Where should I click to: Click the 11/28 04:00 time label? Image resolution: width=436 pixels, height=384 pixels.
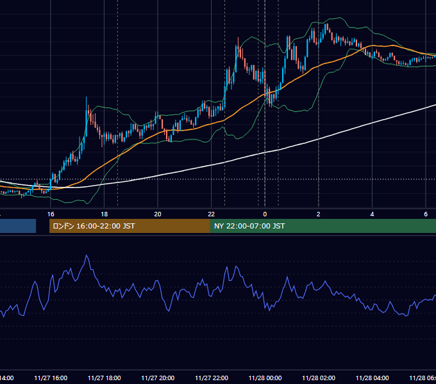pyautogui.click(x=373, y=378)
